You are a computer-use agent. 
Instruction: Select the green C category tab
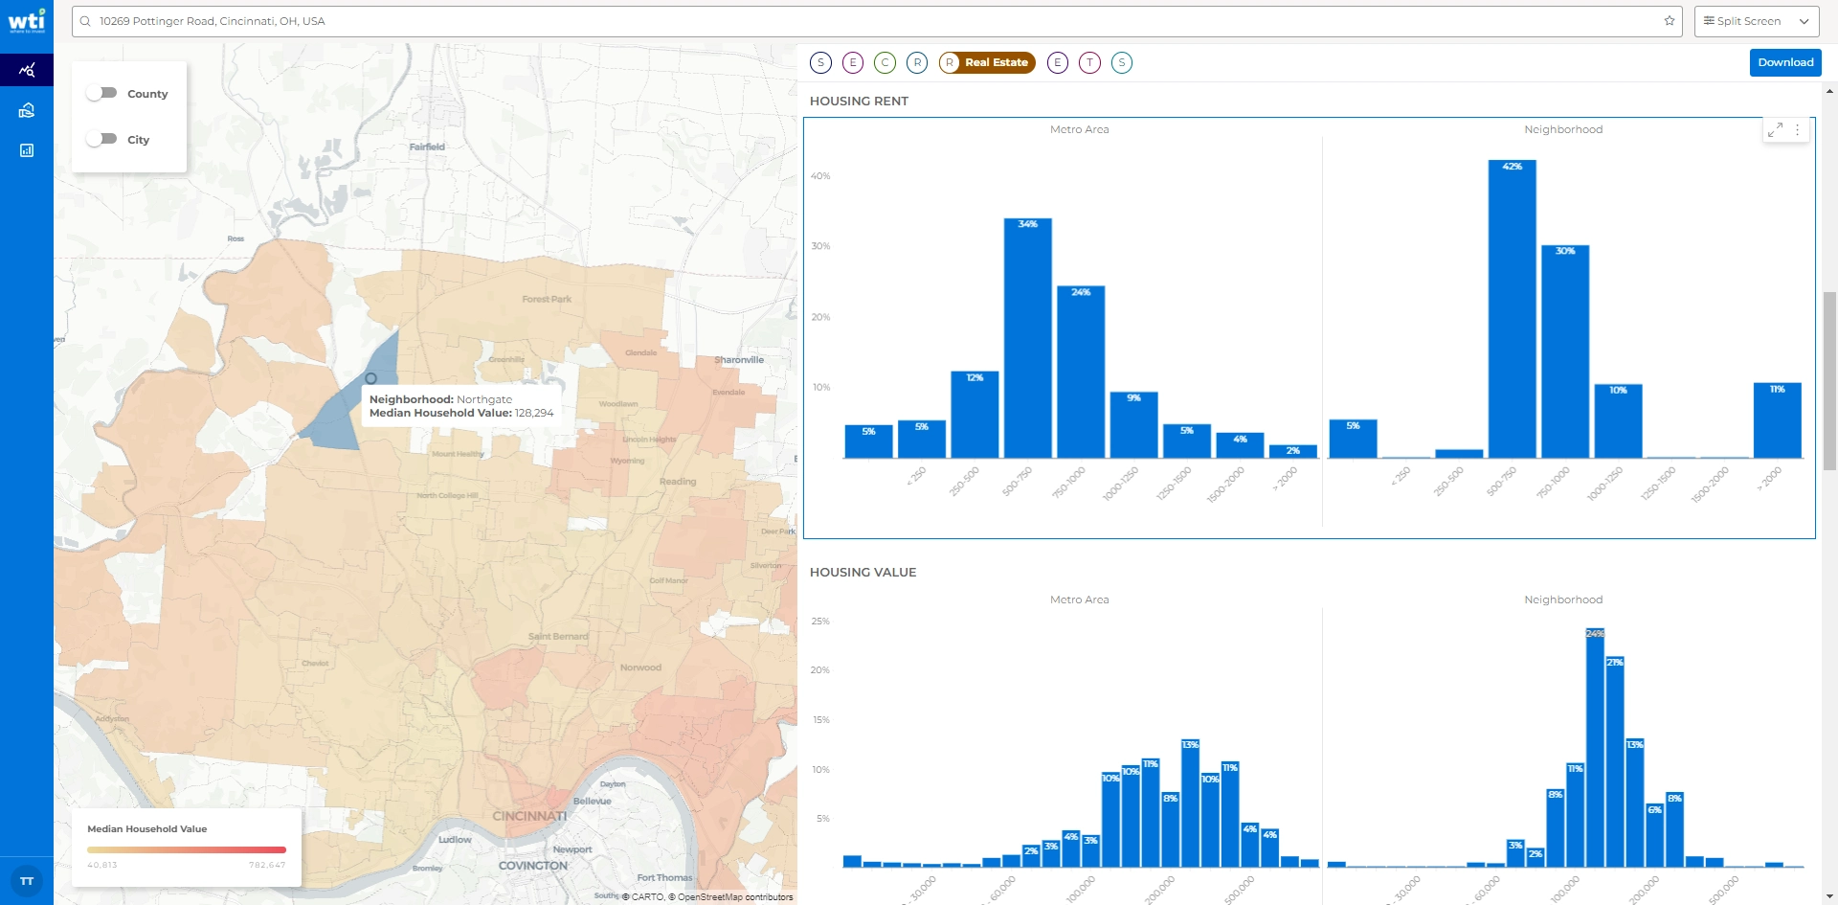(885, 62)
